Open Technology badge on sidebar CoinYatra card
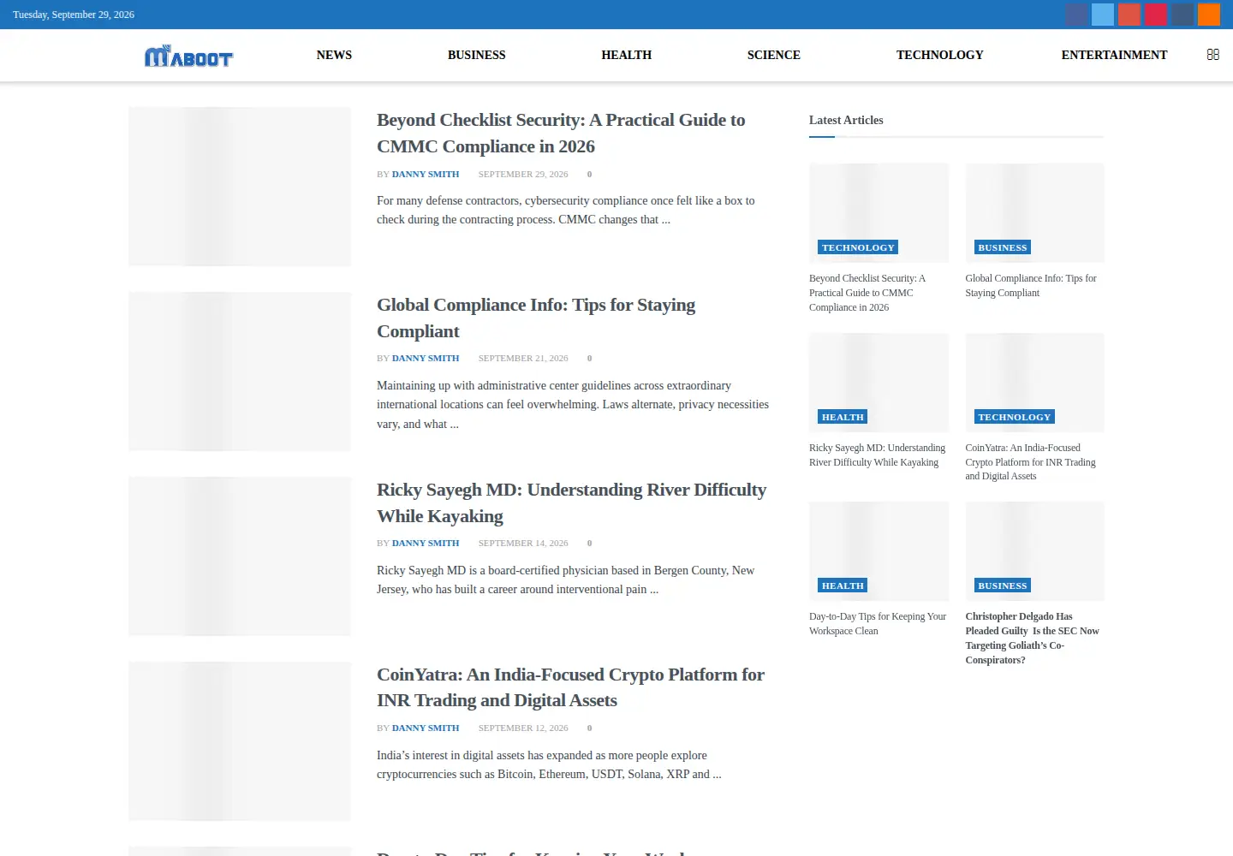 pyautogui.click(x=1014, y=417)
